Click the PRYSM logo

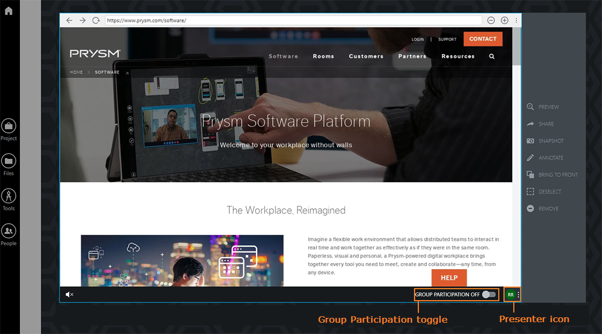[95, 53]
